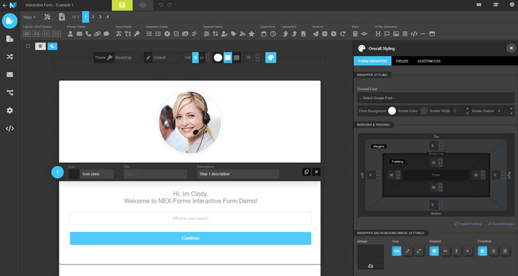Pick the Form Background color swatch
Viewport: 518px width, 276px height.
[392, 111]
